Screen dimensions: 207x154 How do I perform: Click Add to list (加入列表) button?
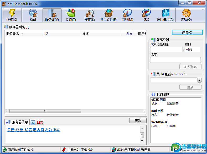(190, 67)
